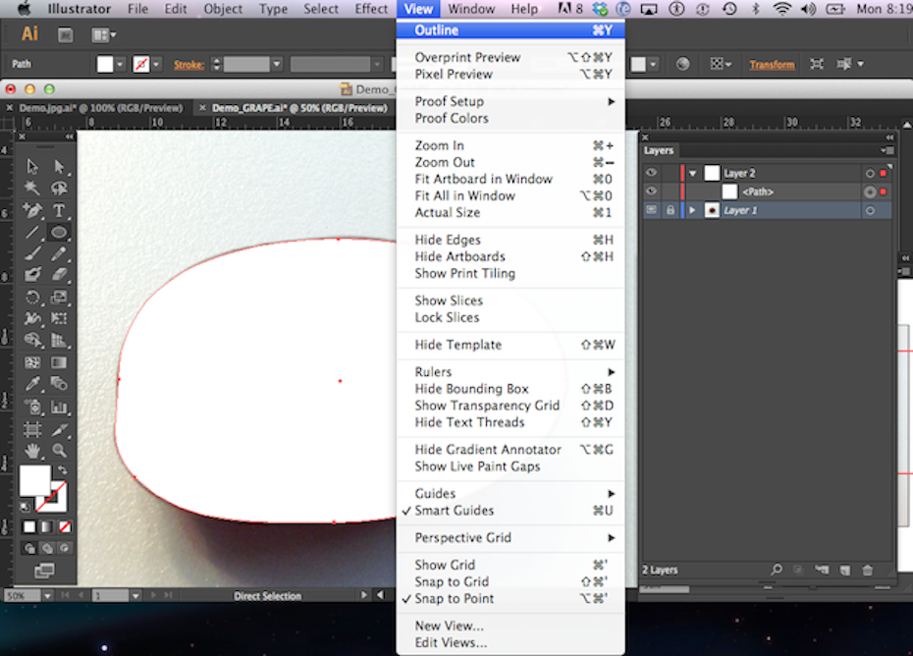
Task: Choose Outline from the View menu
Action: (x=436, y=30)
